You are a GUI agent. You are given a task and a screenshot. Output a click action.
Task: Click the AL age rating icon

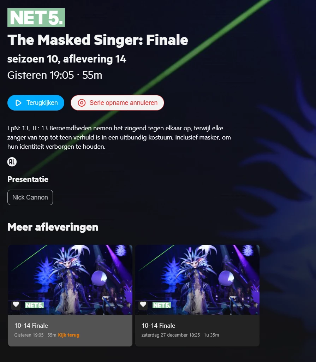pyautogui.click(x=12, y=162)
